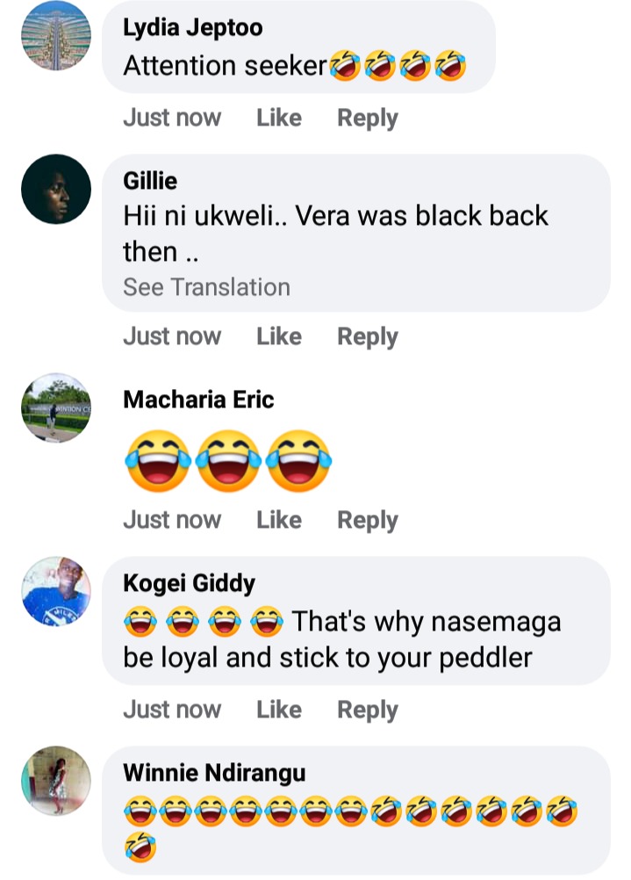This screenshot has height=880, width=631.
Task: Open Lydia Jeptoo's name link
Action: pyautogui.click(x=193, y=27)
